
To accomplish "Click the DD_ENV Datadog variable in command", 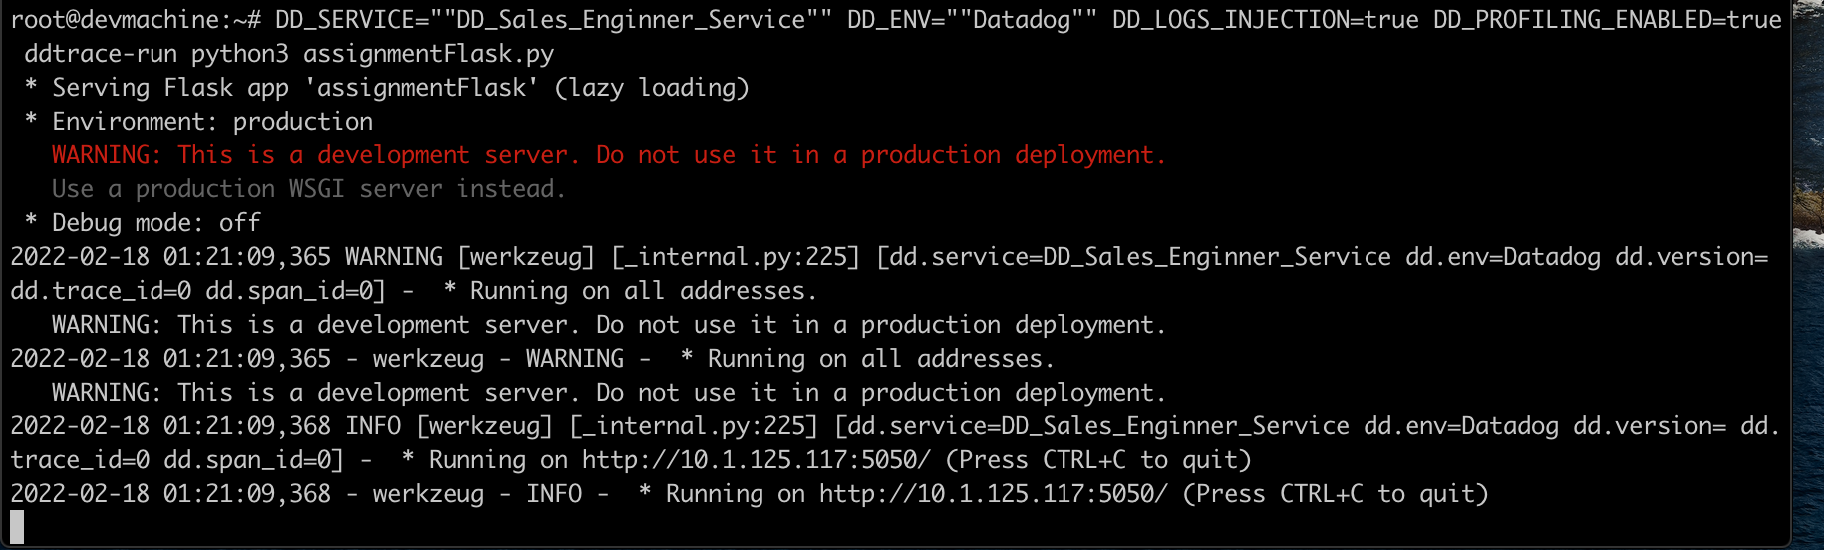I will pyautogui.click(x=972, y=20).
